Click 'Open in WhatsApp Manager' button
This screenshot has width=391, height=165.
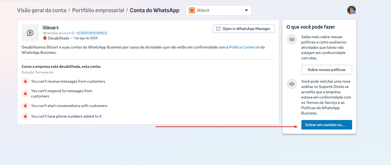(x=244, y=29)
